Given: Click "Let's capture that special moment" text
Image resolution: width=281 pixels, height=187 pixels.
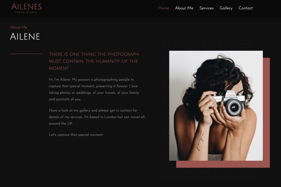Looking at the screenshot, I should pos(76,135).
